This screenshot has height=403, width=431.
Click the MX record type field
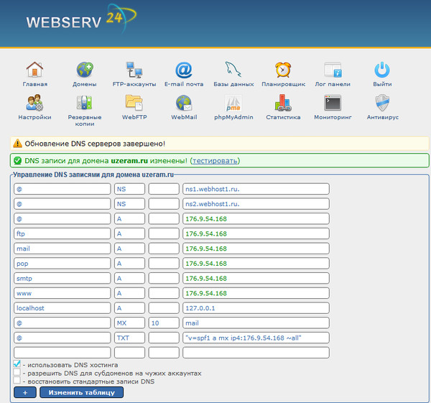coord(130,323)
